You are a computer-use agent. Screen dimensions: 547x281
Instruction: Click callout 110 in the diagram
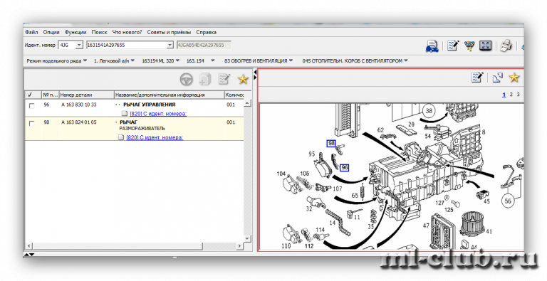(x=286, y=246)
